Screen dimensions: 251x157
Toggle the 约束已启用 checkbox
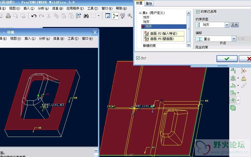198,12
